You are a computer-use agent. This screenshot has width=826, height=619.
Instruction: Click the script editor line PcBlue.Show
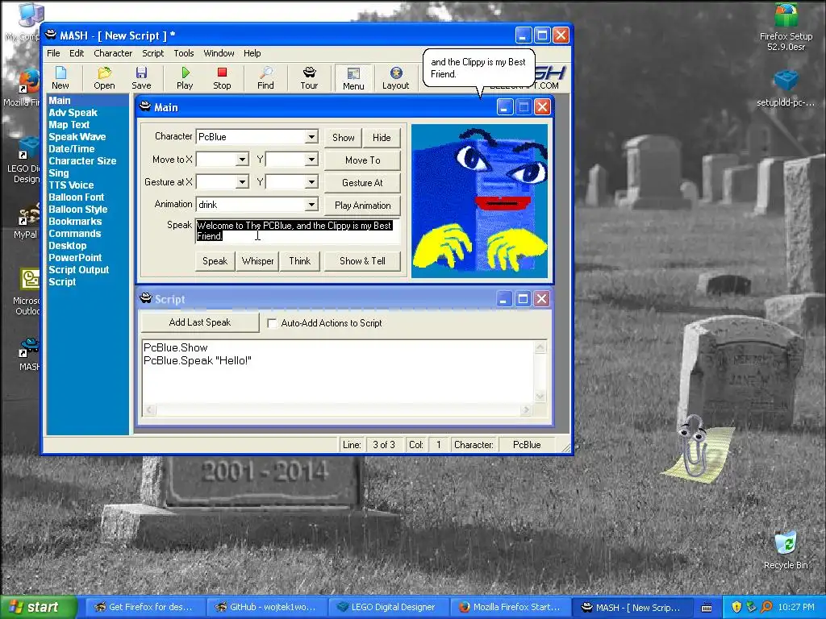[175, 347]
